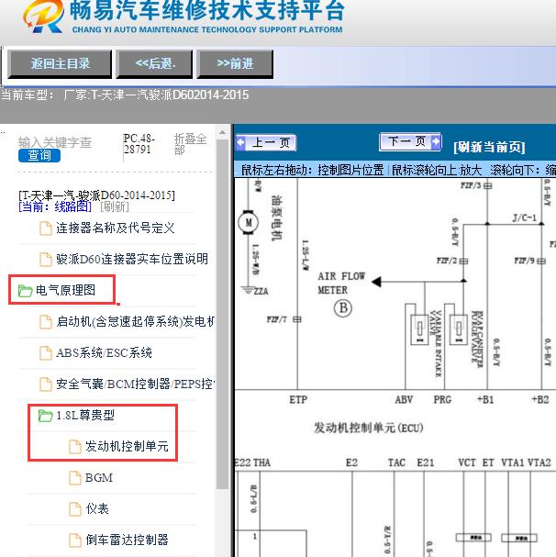
Task: Collapse the 电气原理图 folder icon
Action: pyautogui.click(x=25, y=291)
